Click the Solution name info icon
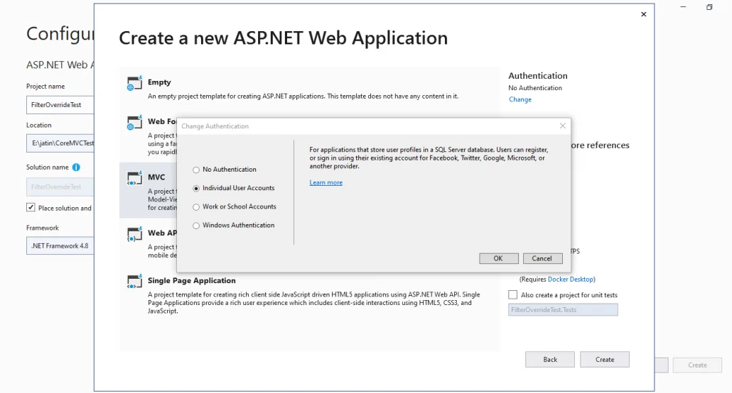732x393 pixels. tap(76, 167)
